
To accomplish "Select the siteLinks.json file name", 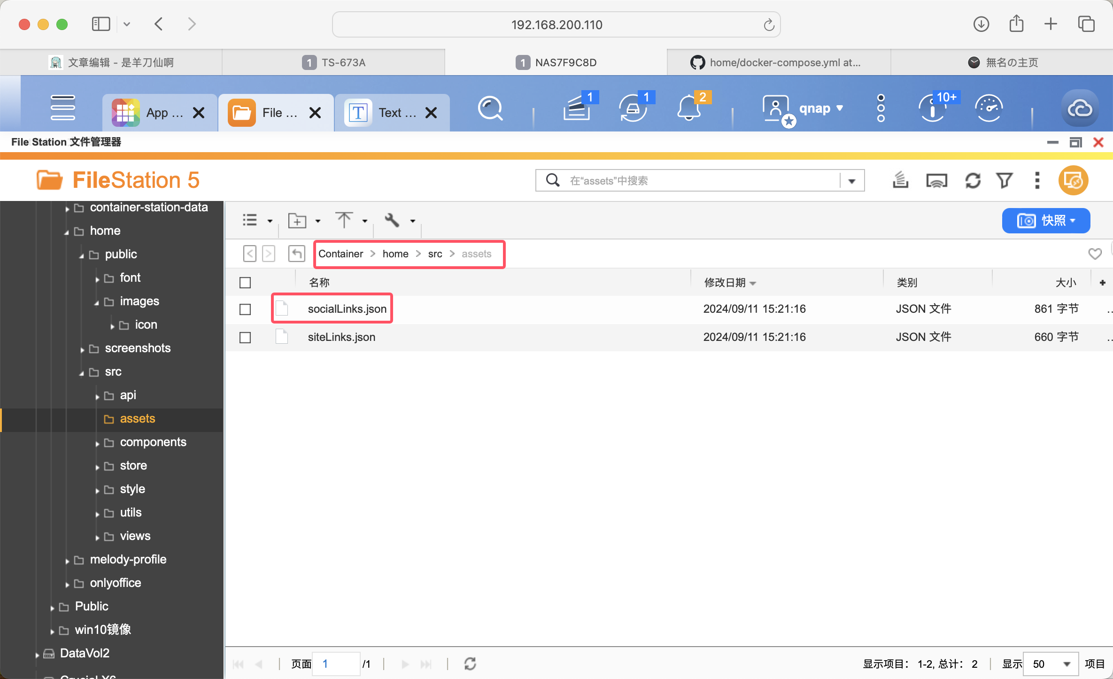I will tap(341, 337).
